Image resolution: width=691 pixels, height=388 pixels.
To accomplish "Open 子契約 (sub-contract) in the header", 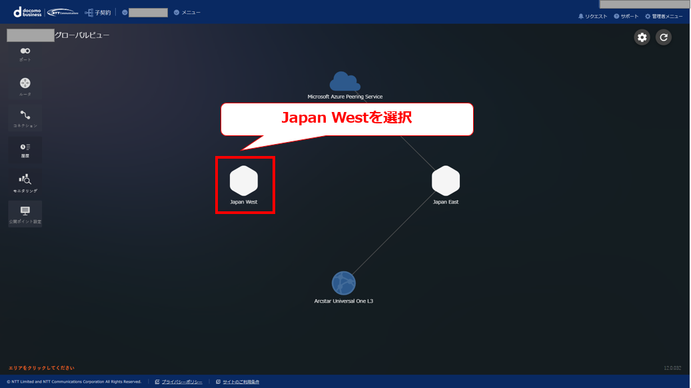I will tap(98, 13).
